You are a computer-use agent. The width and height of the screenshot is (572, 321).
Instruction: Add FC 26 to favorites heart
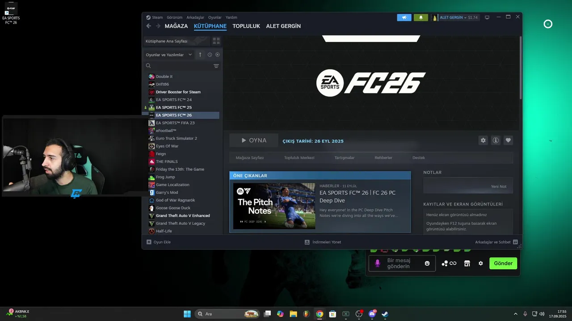point(508,140)
